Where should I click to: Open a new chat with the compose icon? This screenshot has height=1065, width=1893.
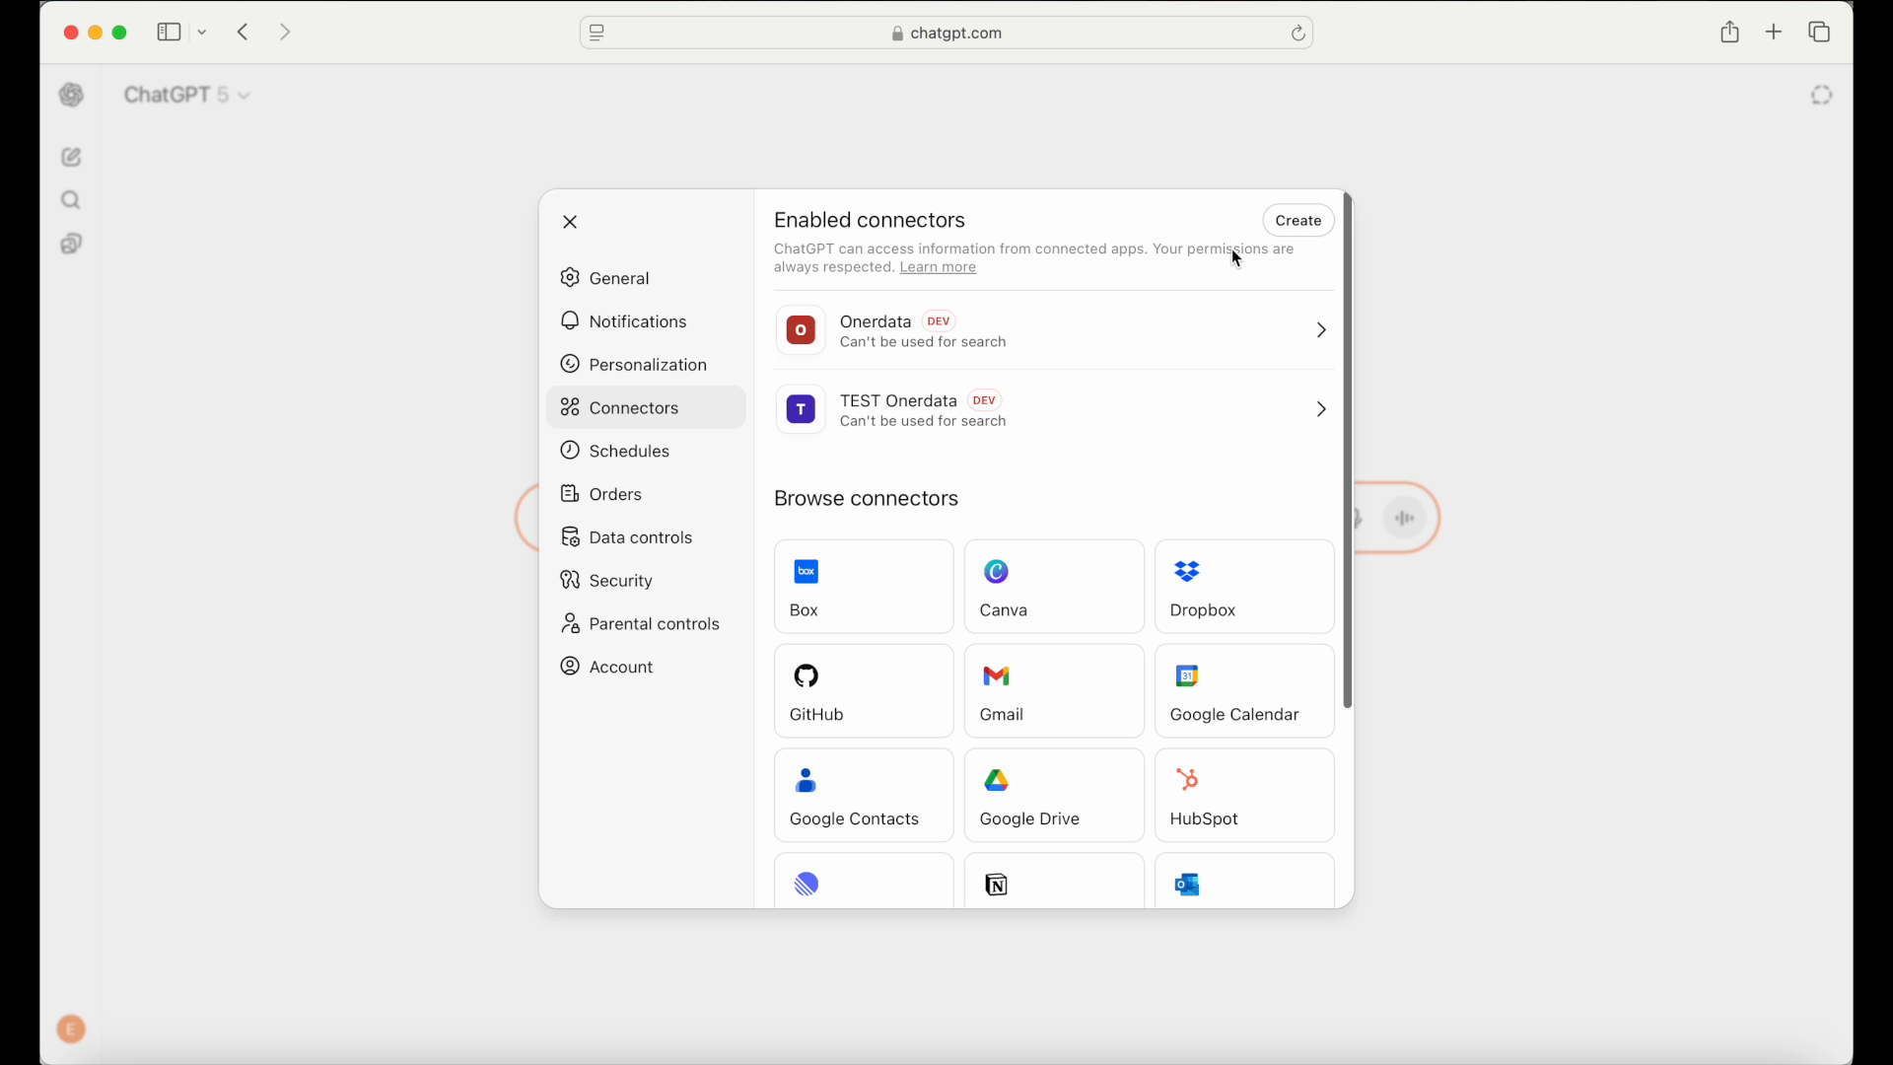point(70,157)
